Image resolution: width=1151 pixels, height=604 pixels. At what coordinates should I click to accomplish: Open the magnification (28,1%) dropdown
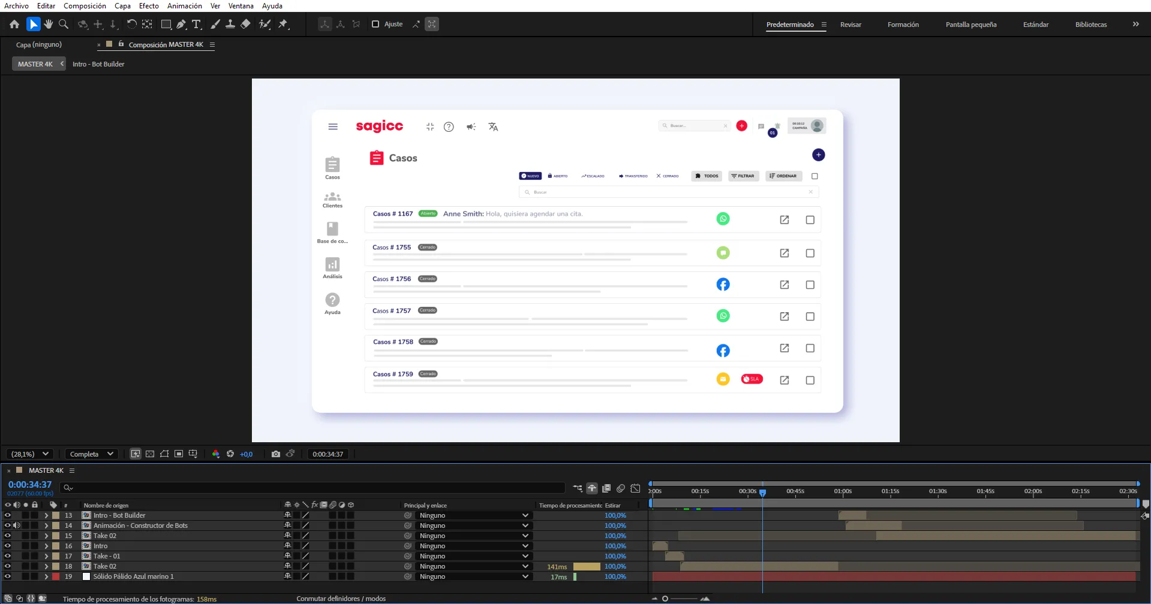pos(30,454)
